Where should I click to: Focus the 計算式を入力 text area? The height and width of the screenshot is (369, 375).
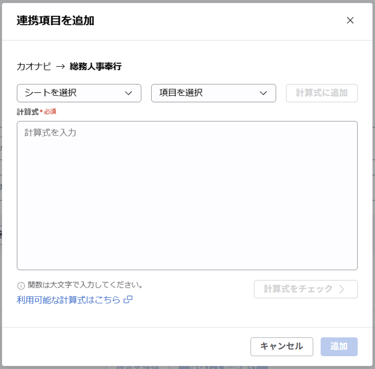187,195
